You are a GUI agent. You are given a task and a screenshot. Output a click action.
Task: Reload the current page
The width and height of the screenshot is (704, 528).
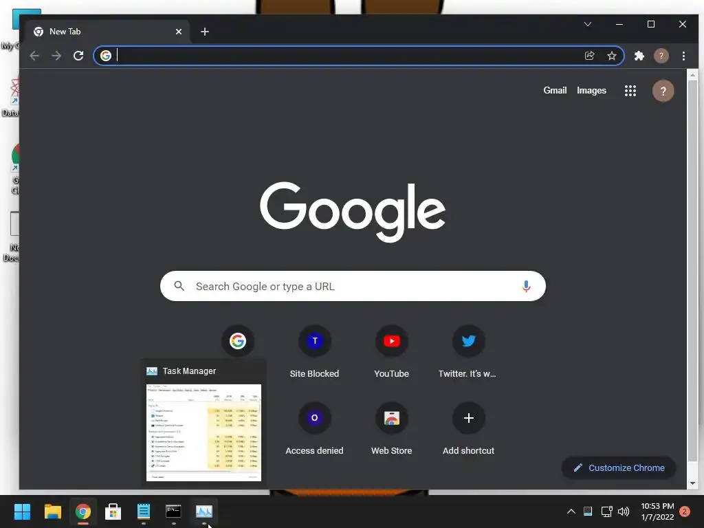pyautogui.click(x=78, y=56)
